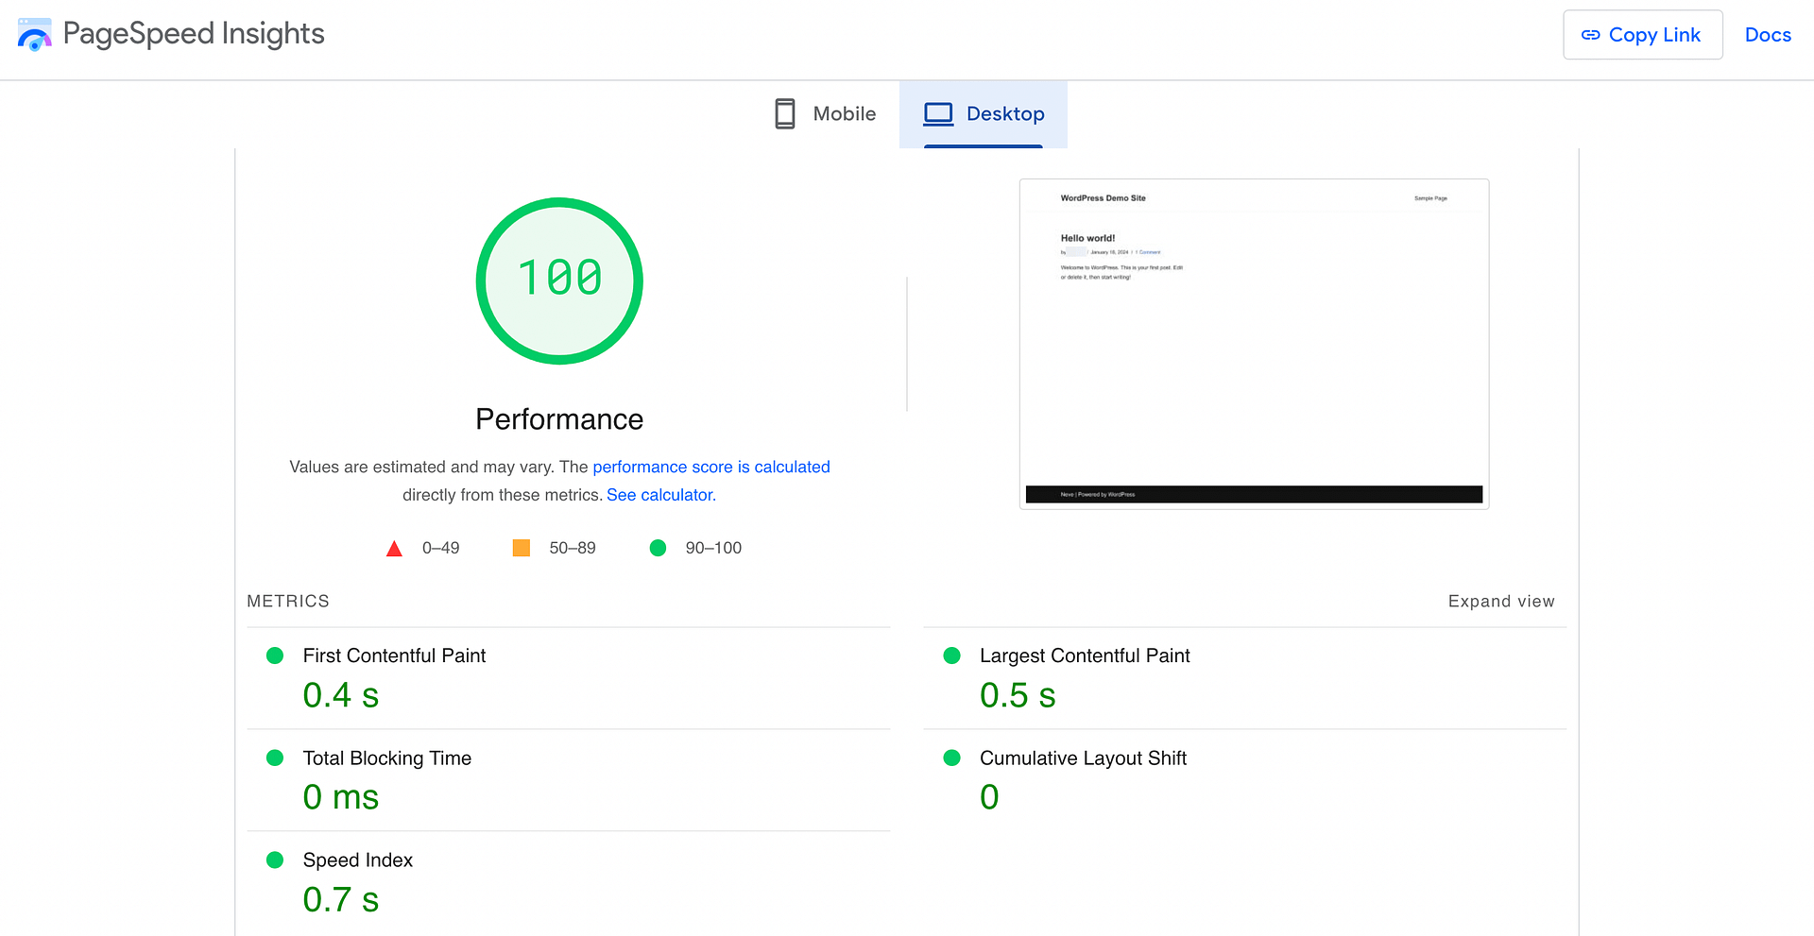Click the 0 ms value

click(x=341, y=798)
